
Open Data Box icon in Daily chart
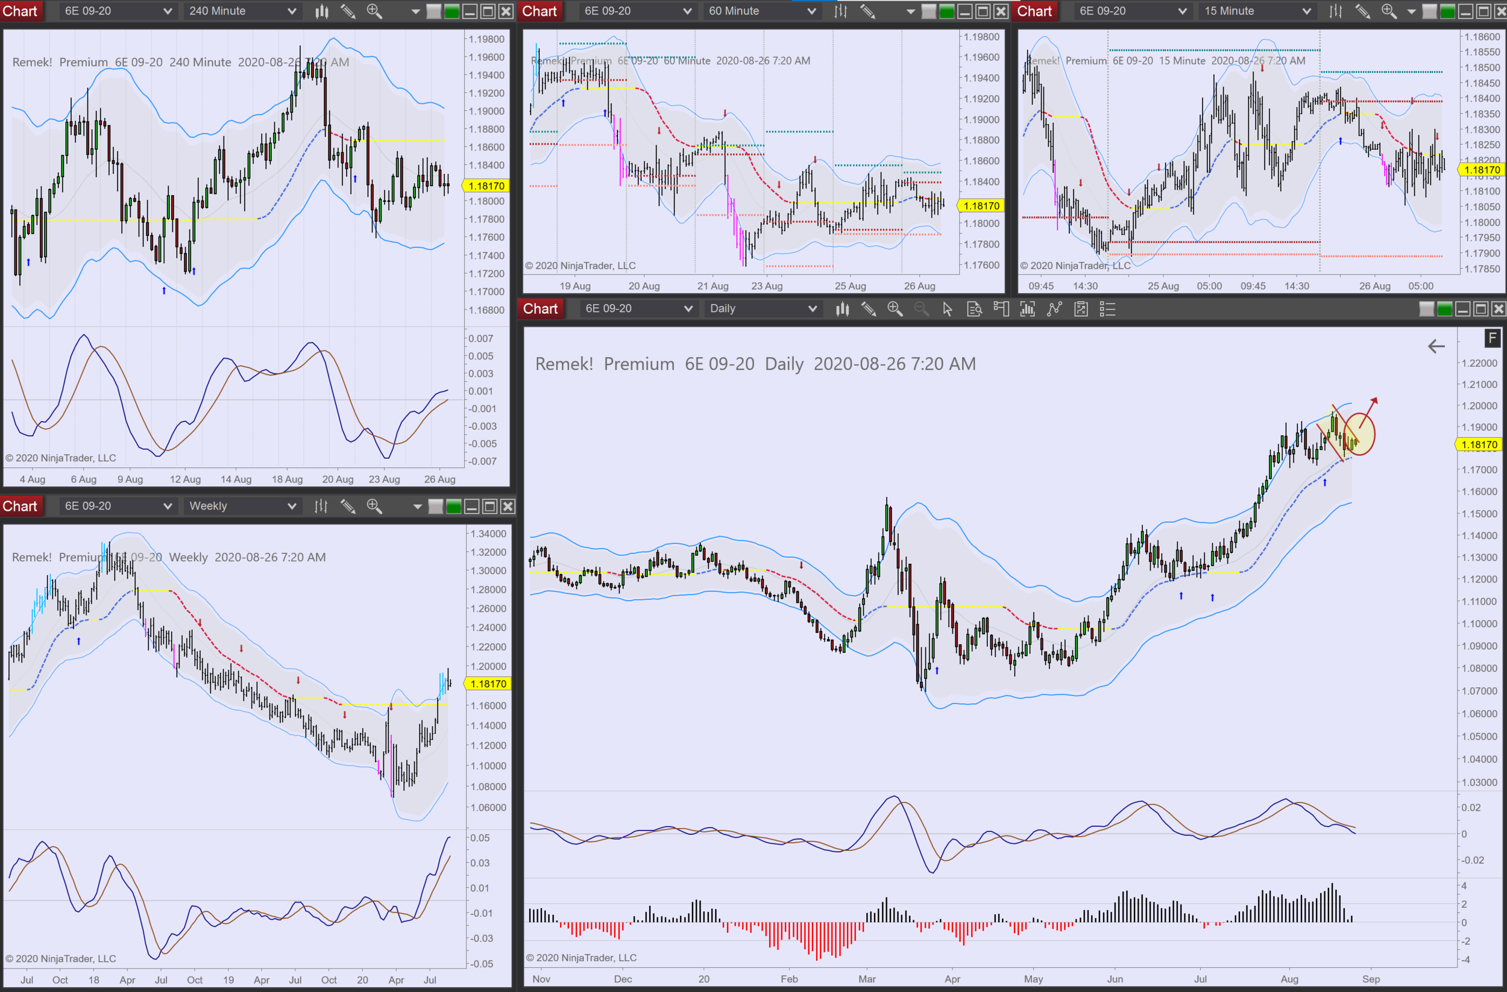975,309
